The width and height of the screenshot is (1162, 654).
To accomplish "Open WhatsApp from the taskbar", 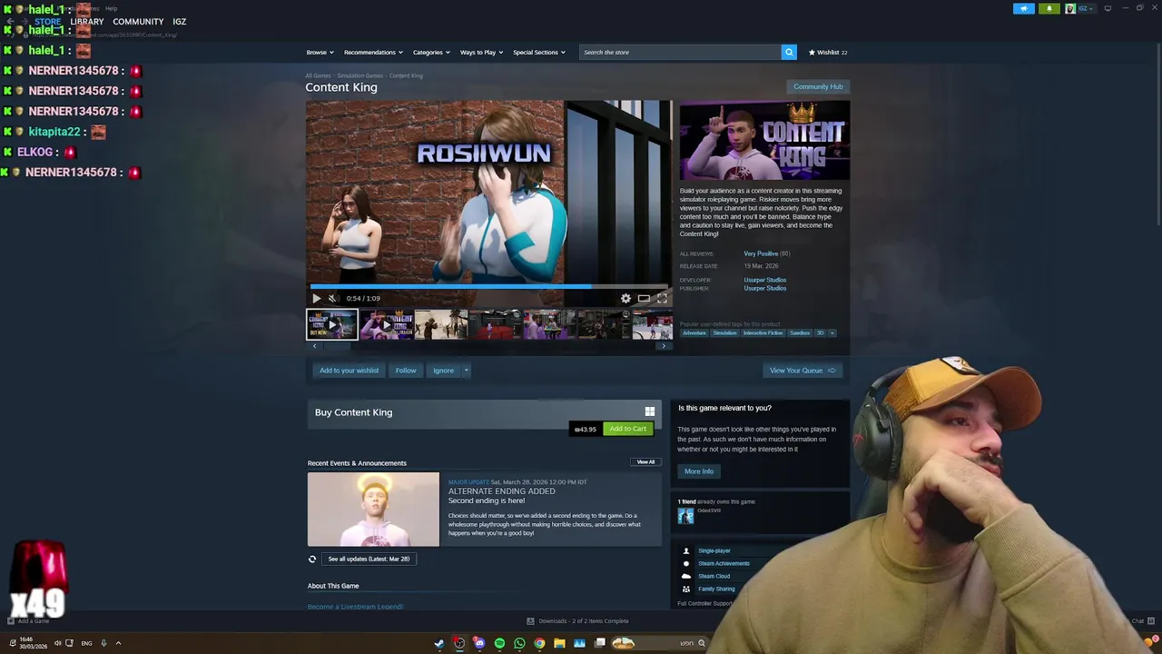I will [519, 643].
